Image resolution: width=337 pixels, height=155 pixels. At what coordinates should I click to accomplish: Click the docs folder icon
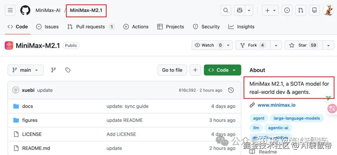(16, 106)
